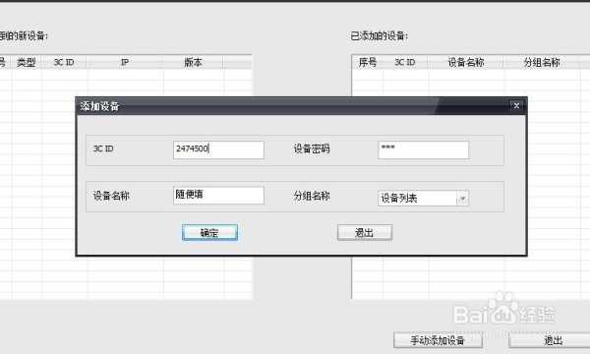Focus the 设备密码 password field
The width and height of the screenshot is (590, 354).
(423, 149)
